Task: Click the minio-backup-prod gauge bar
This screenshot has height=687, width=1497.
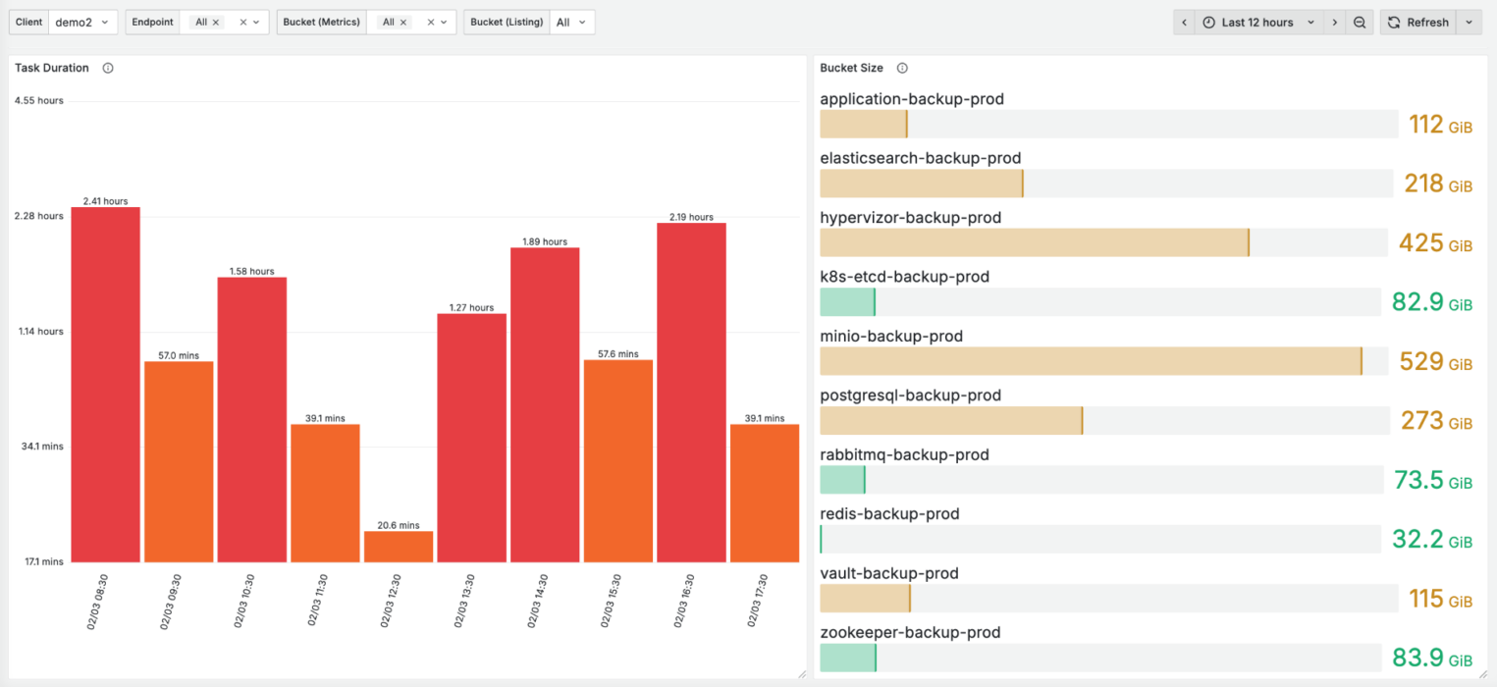Action: pyautogui.click(x=1090, y=361)
